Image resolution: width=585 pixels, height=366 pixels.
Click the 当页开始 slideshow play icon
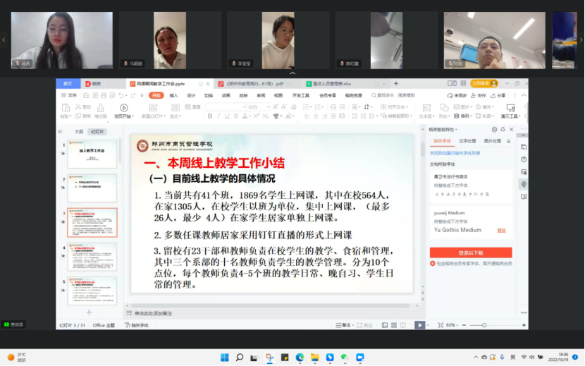pos(123,108)
